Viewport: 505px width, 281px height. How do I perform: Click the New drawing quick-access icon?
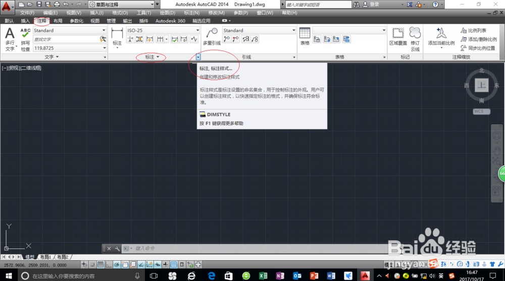point(21,4)
